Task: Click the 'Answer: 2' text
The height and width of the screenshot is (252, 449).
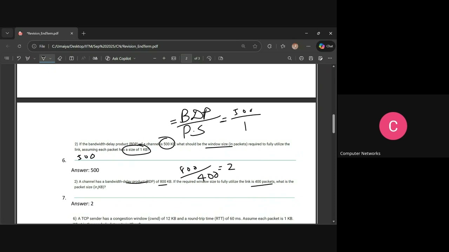Action: (x=82, y=204)
